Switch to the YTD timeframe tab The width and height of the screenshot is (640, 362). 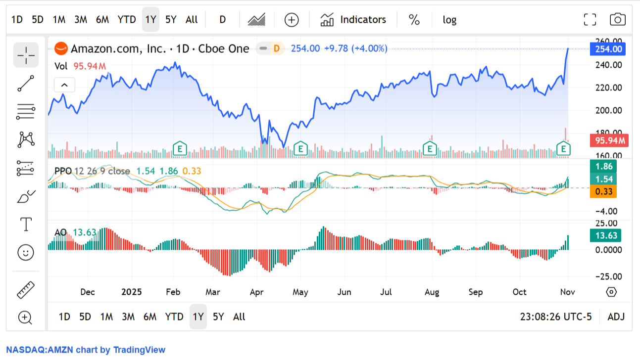pos(127,19)
